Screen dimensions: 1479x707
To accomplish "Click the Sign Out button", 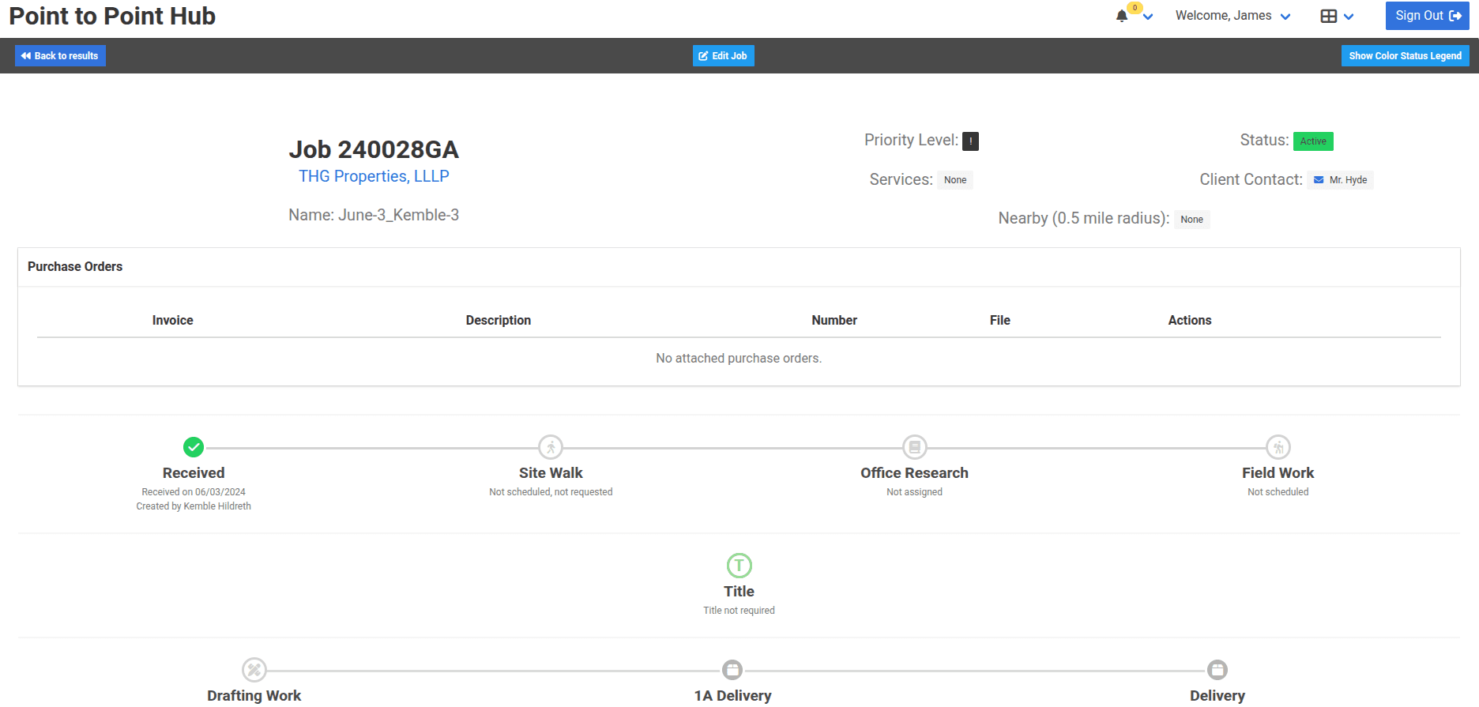I will click(x=1427, y=16).
